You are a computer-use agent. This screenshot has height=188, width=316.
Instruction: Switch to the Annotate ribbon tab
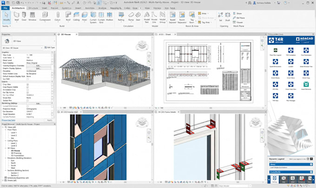pos(90,8)
